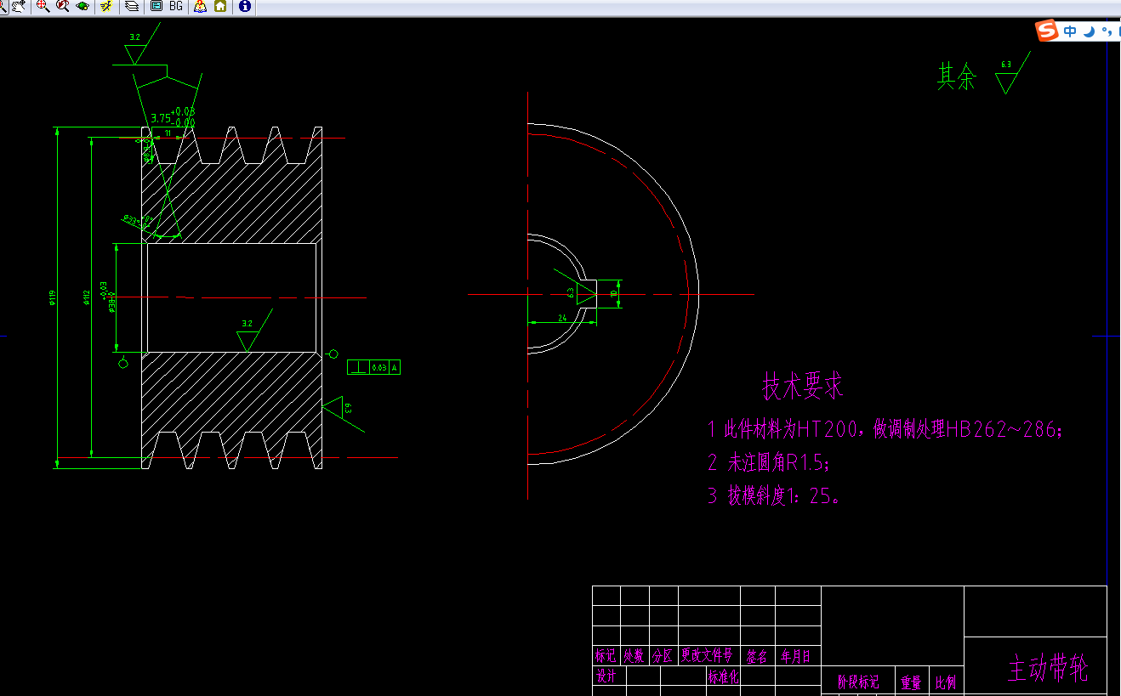Click the 标准化 cell in title block
Screen dimensions: 1121x696
point(724,676)
